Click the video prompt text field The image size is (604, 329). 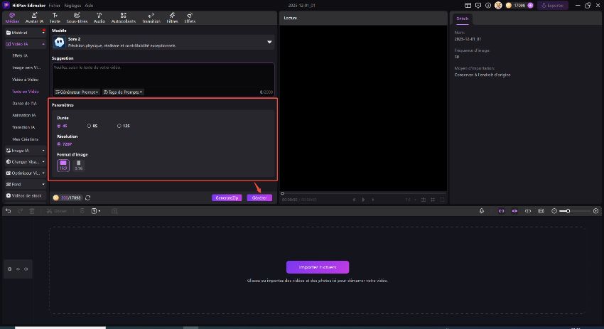point(163,75)
